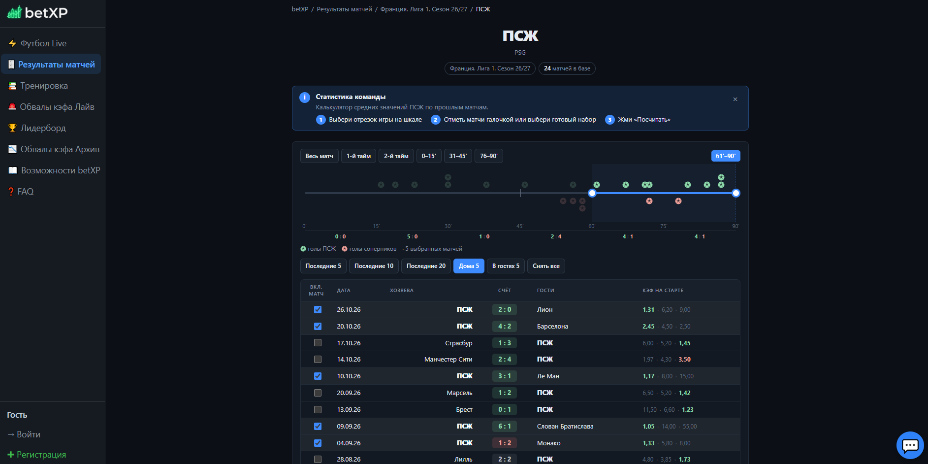Select the Последние 10 matches preset
Screen dimensions: 928x464
pos(374,266)
